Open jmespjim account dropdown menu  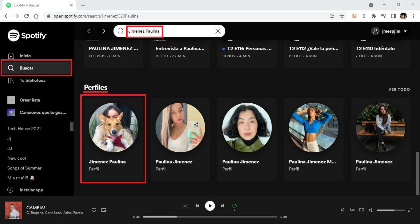(x=390, y=31)
